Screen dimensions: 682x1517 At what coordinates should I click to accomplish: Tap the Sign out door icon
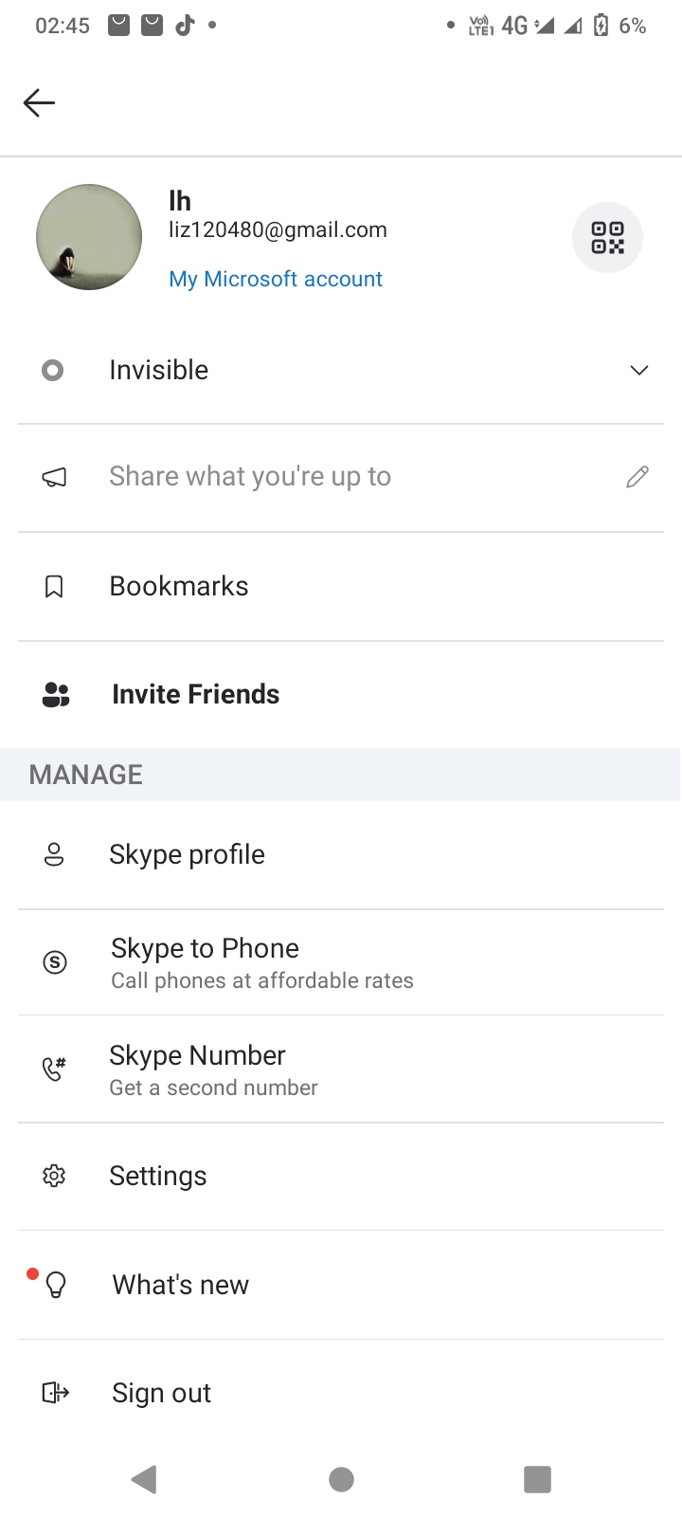[55, 1393]
